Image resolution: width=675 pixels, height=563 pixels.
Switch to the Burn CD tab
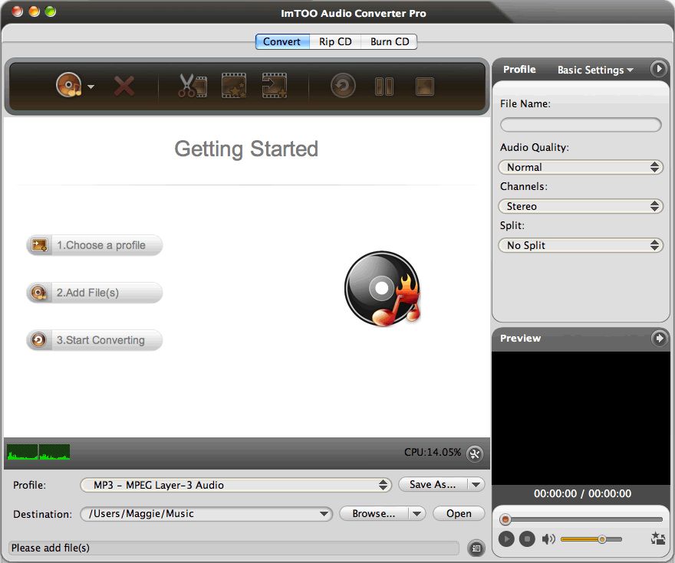click(x=390, y=41)
